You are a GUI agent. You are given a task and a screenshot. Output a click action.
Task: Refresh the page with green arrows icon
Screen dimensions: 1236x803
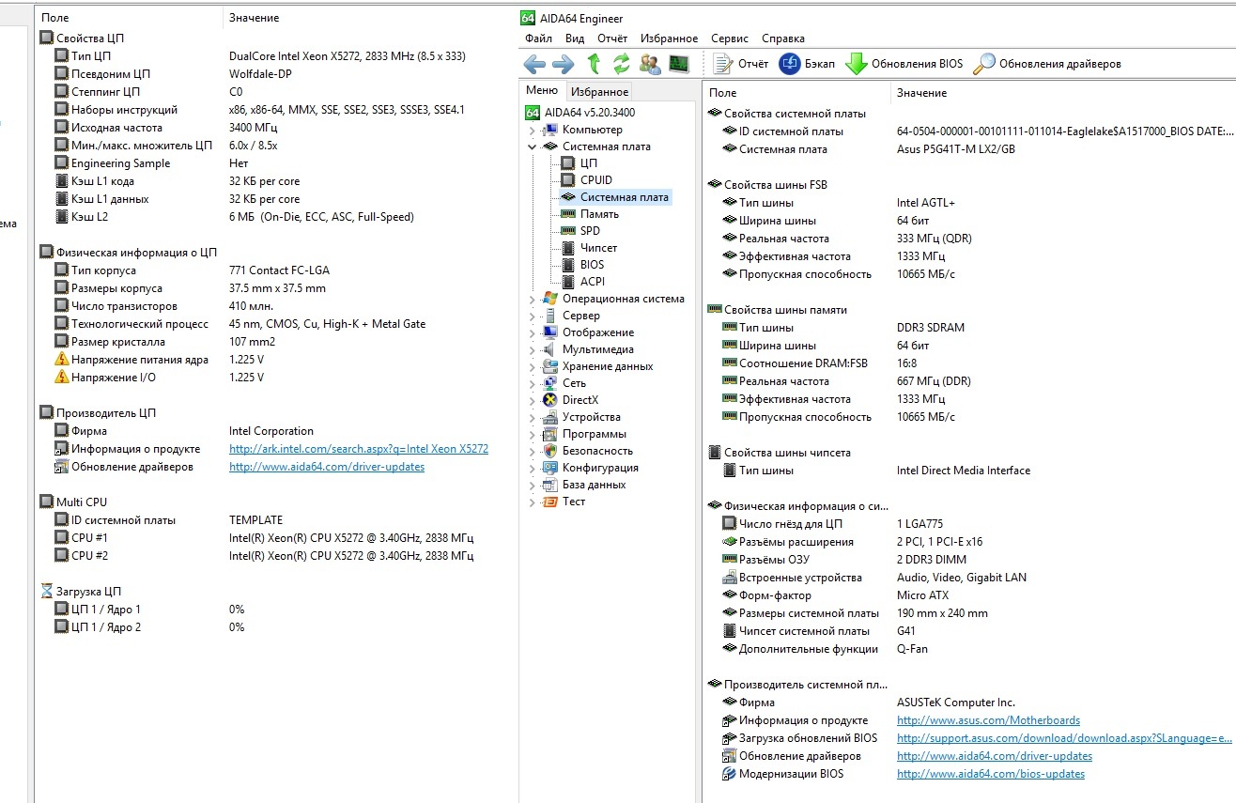[x=621, y=64]
